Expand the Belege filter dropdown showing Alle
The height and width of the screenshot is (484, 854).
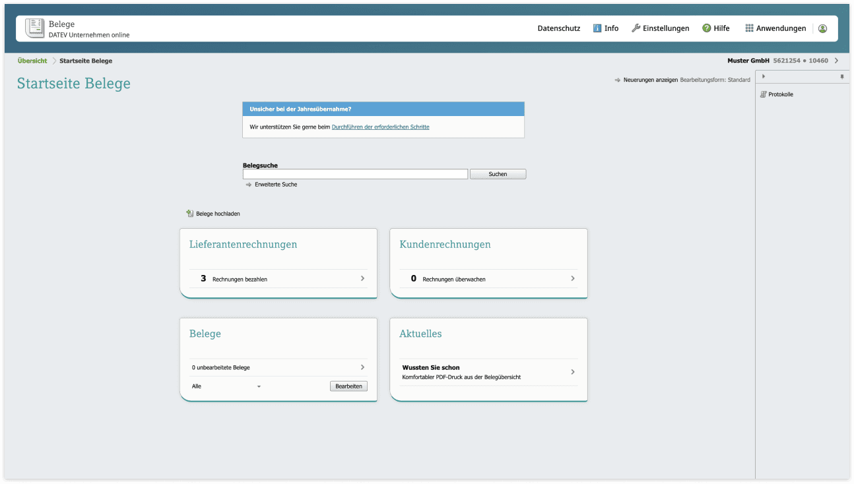(258, 386)
